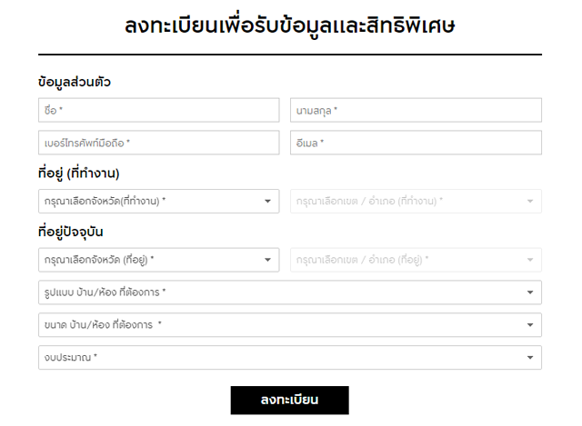The image size is (582, 426).
Task: Click the ลงทะเบียนเพื่อรับข้อมูลและสิทธิพิเศษ page heading
Action: [290, 25]
